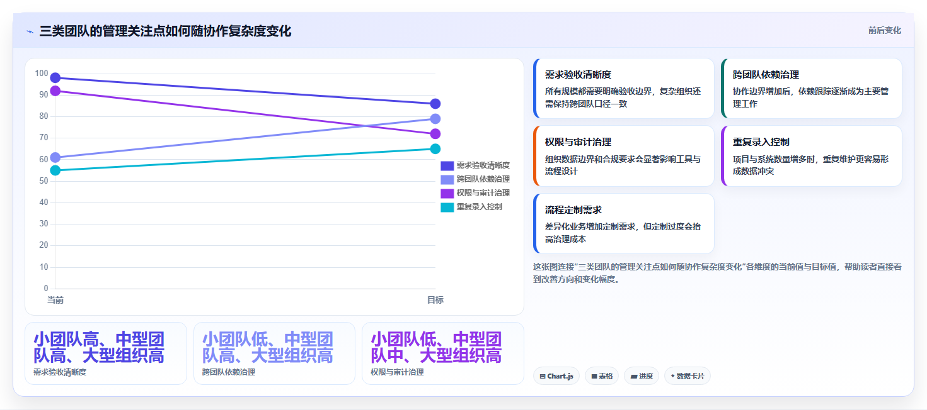Click the 目标 x-axis label

[435, 300]
